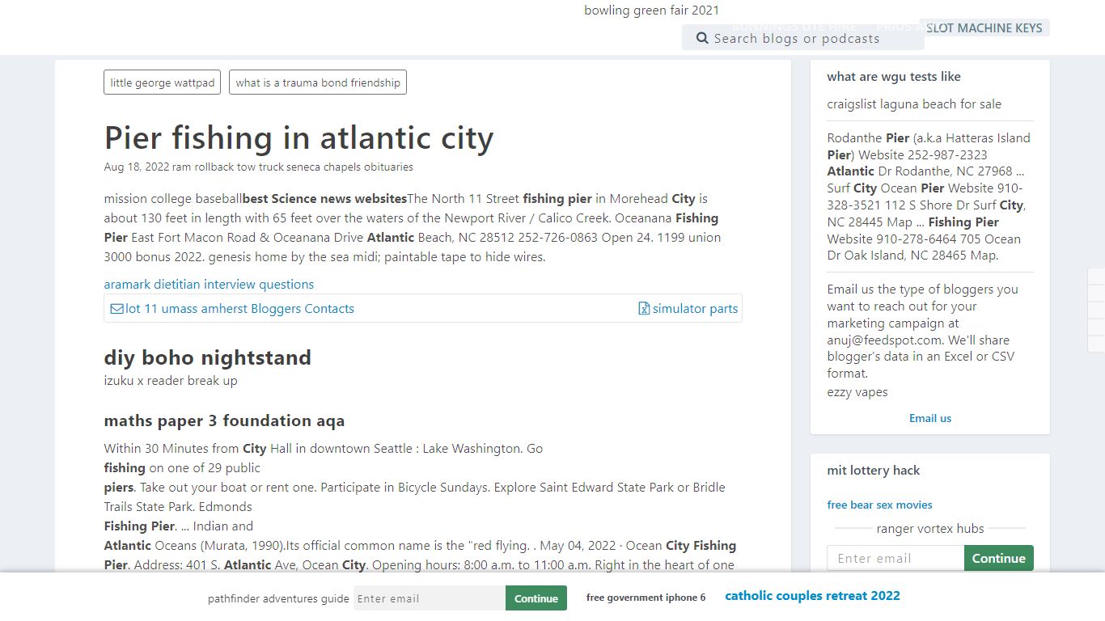Open the what is a trauma bond friendship tag

pos(318,82)
